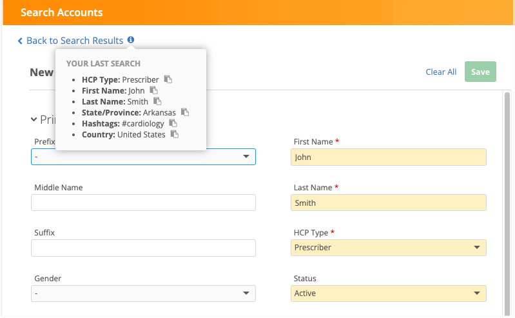Copy the Hashtags #cardiology value
This screenshot has height=318, width=515.
173,123
